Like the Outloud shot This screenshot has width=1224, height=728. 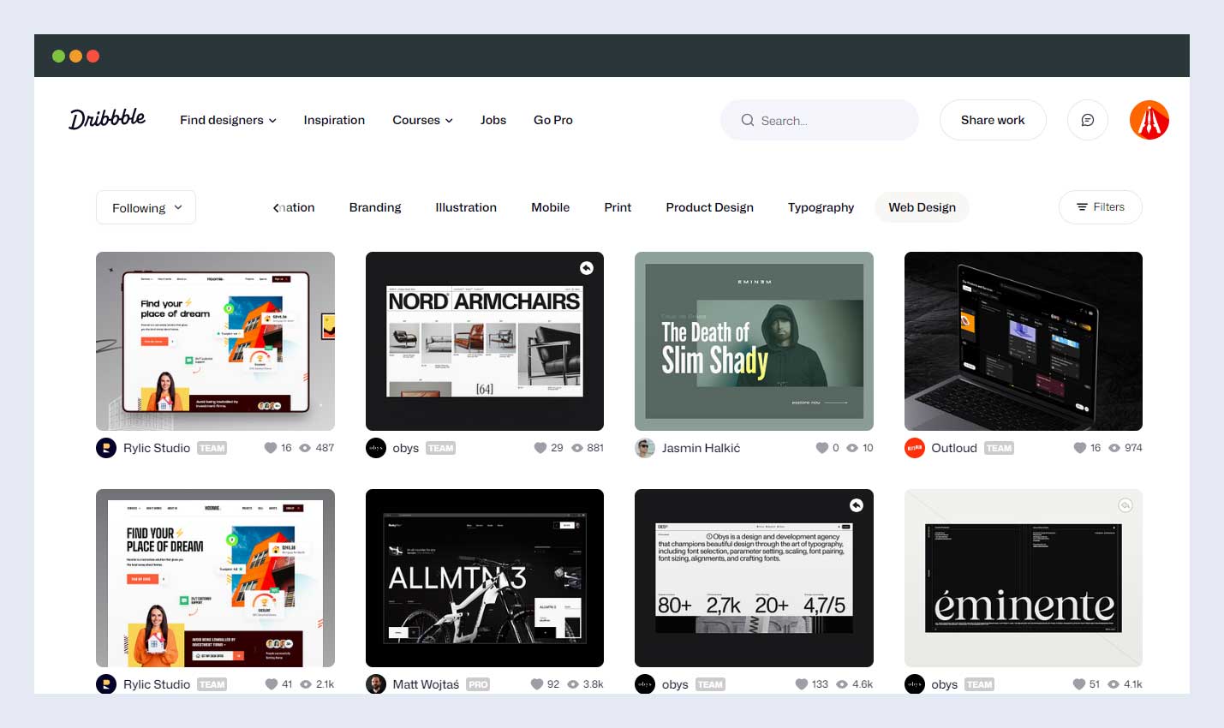[1080, 448]
